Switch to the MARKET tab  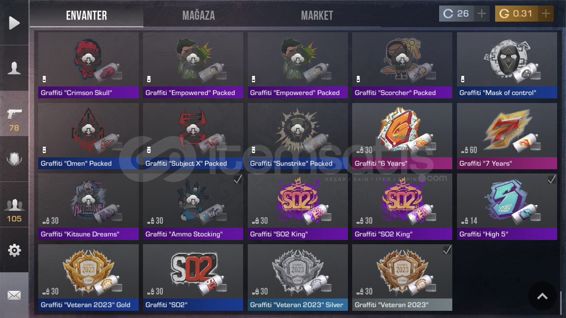pos(317,16)
